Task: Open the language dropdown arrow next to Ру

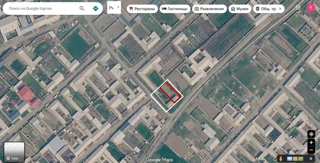Action: pyautogui.click(x=118, y=7)
